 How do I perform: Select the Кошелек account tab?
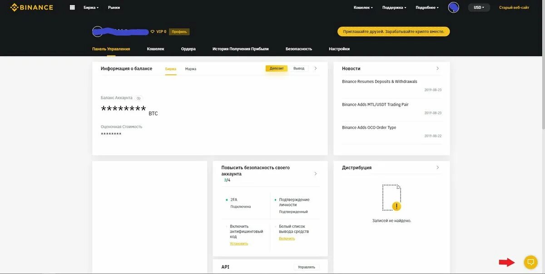point(155,49)
